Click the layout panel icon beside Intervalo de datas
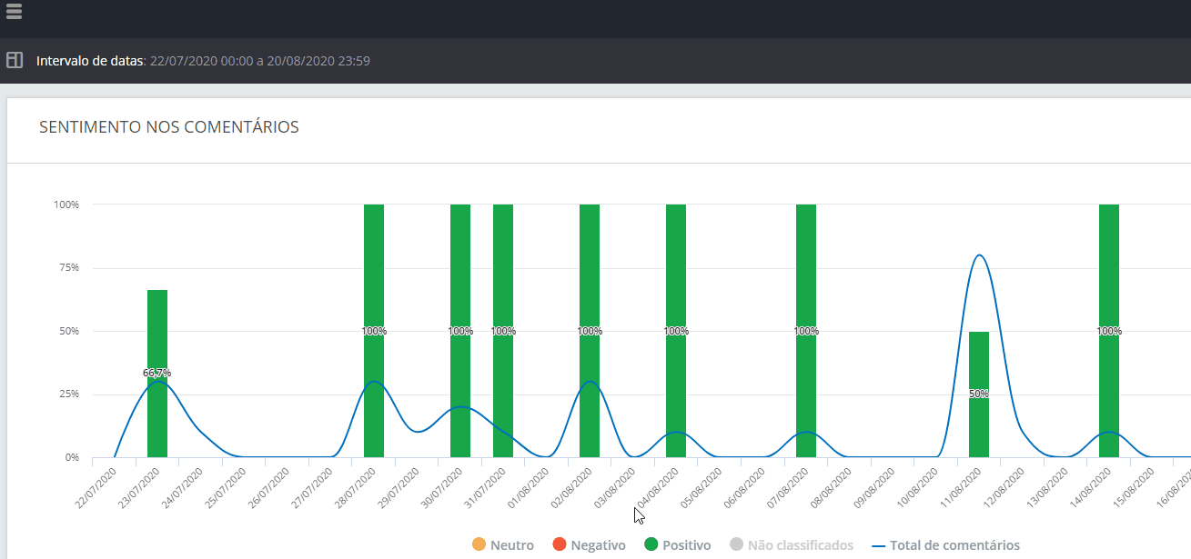This screenshot has width=1191, height=559. 15,61
